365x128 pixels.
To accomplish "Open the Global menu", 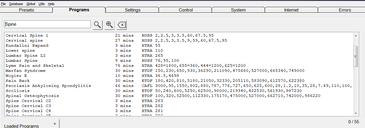I will pos(31,4).
